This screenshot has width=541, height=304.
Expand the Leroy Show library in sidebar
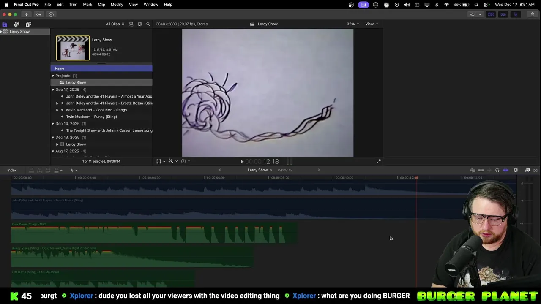[1, 32]
